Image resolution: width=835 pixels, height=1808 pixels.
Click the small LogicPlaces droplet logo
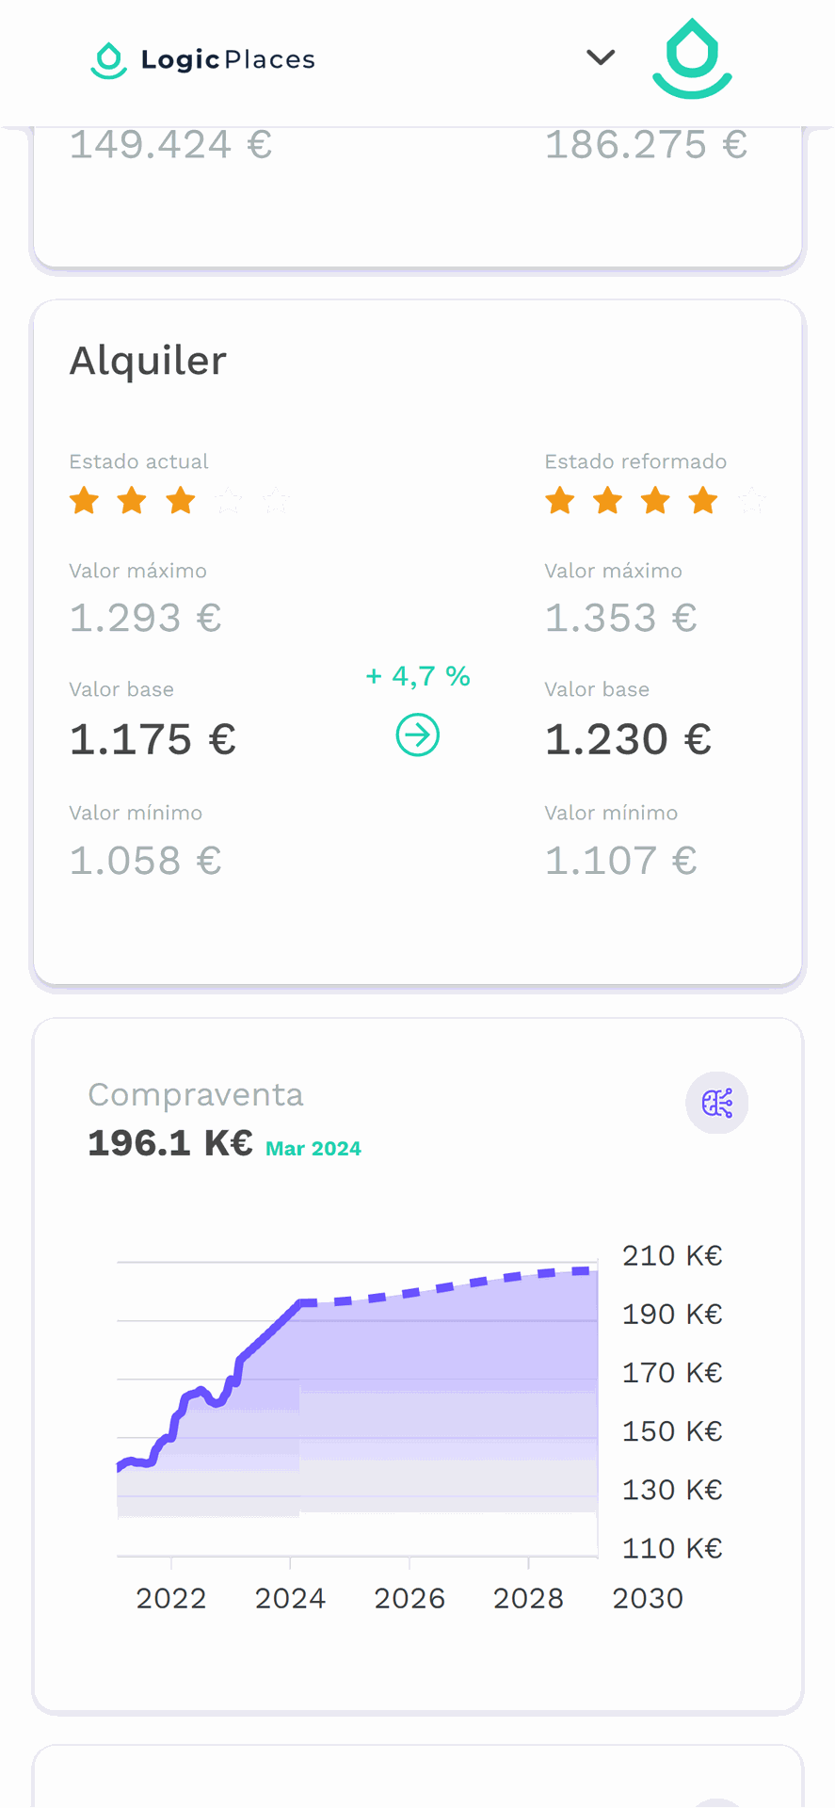[109, 60]
